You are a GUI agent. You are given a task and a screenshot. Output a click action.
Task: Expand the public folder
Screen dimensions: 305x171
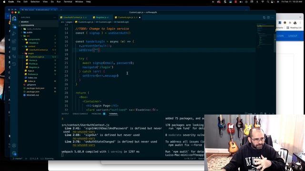(30, 32)
